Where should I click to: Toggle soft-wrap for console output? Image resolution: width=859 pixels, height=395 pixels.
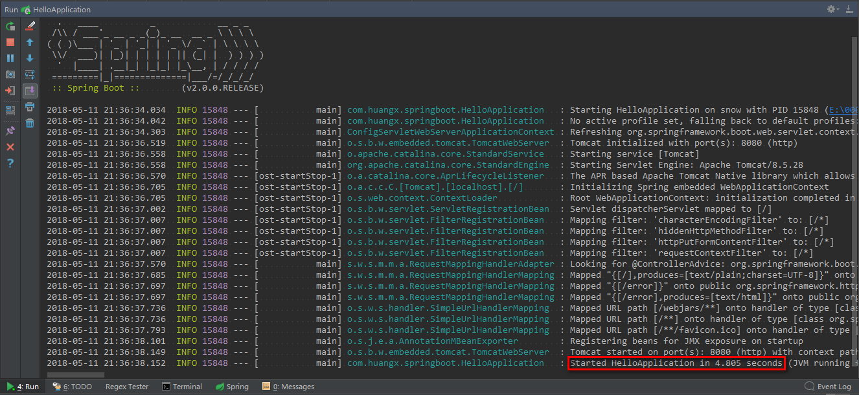click(x=30, y=74)
